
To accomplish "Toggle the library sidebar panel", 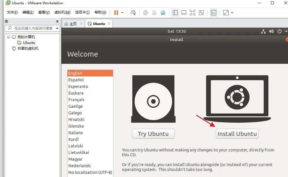I will [x=175, y=12].
